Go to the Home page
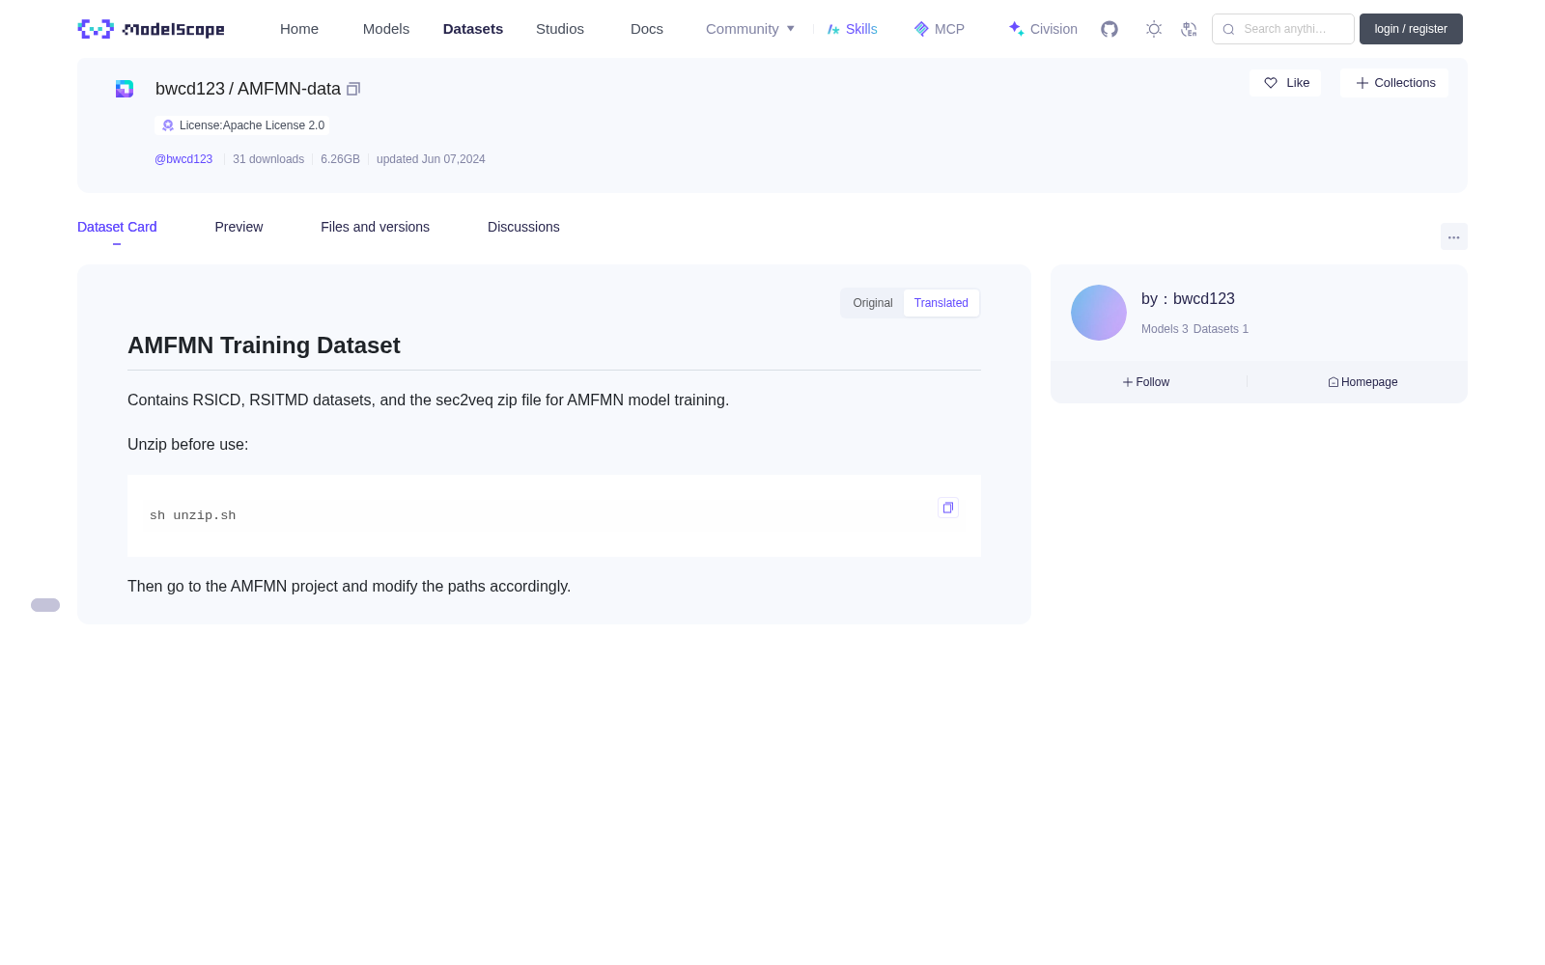 299,29
